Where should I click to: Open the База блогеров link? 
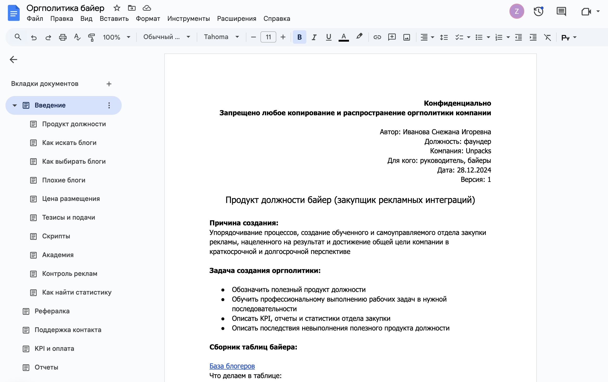tap(232, 366)
